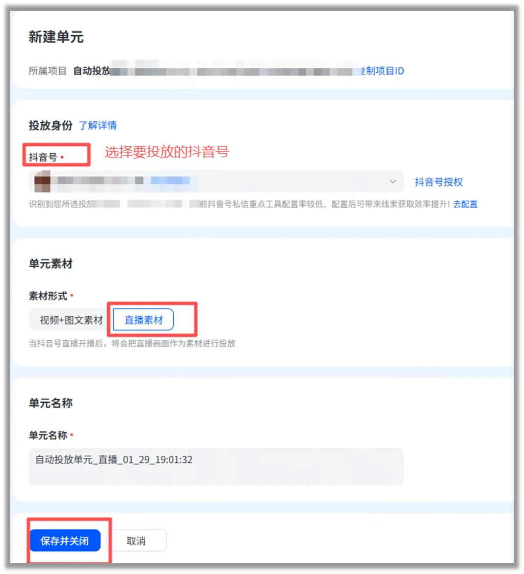Click the 投放身份 section heading
The image size is (524, 574).
pos(51,126)
